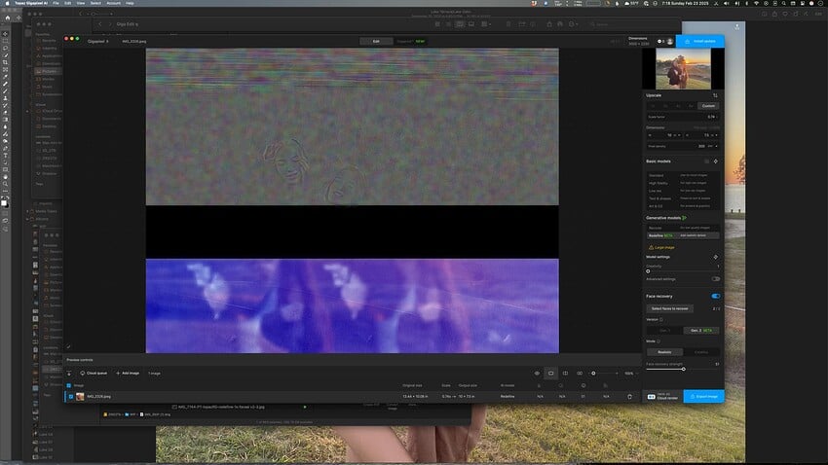Click the diamond icon next to Basic models
The width and height of the screenshot is (828, 465).
pos(716,161)
